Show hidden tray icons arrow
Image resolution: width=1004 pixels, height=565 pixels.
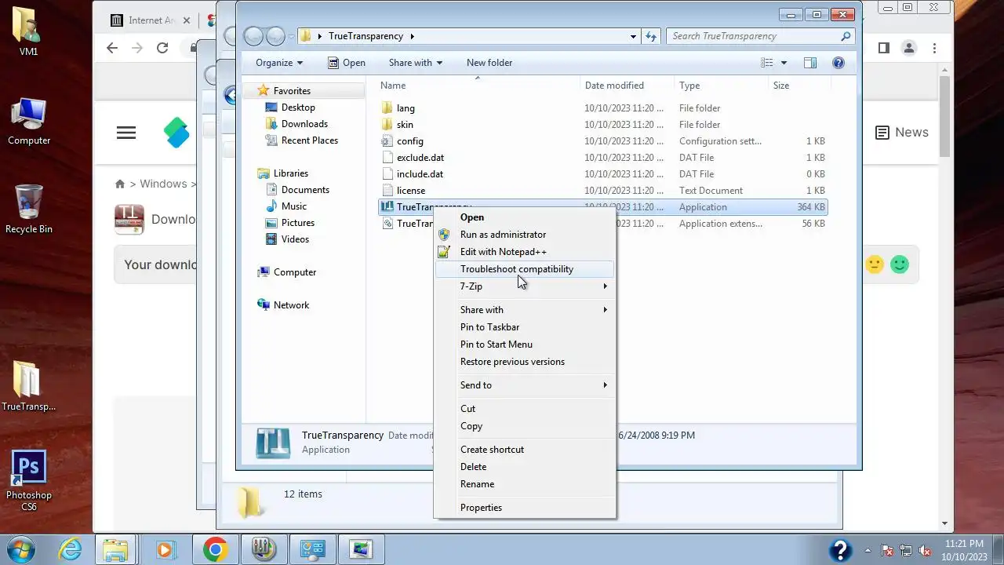868,551
